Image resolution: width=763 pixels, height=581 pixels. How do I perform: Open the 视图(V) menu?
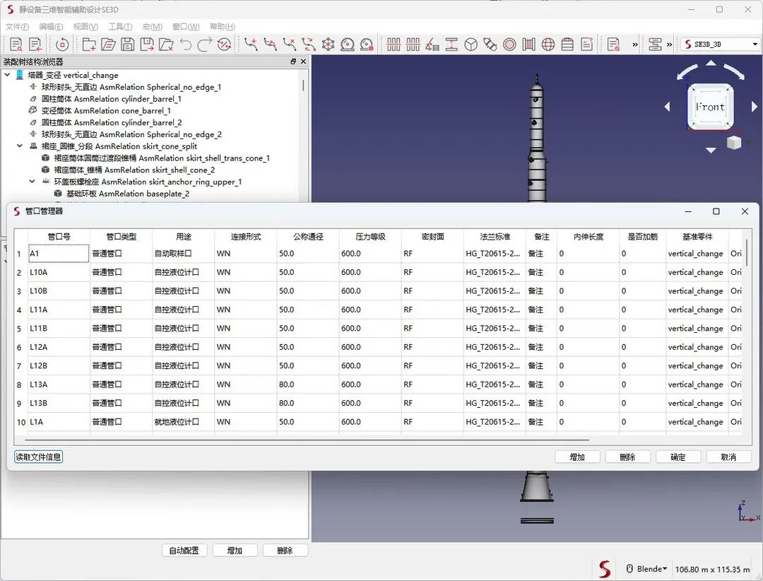point(85,27)
